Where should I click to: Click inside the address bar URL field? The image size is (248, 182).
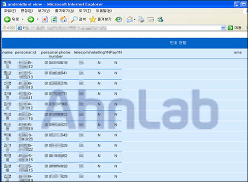pyautogui.click(x=121, y=28)
